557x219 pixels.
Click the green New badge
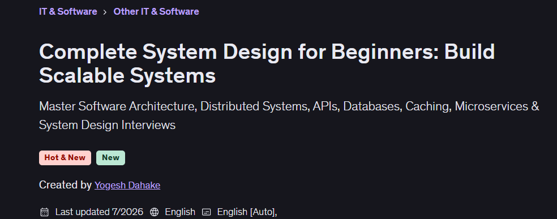(110, 157)
